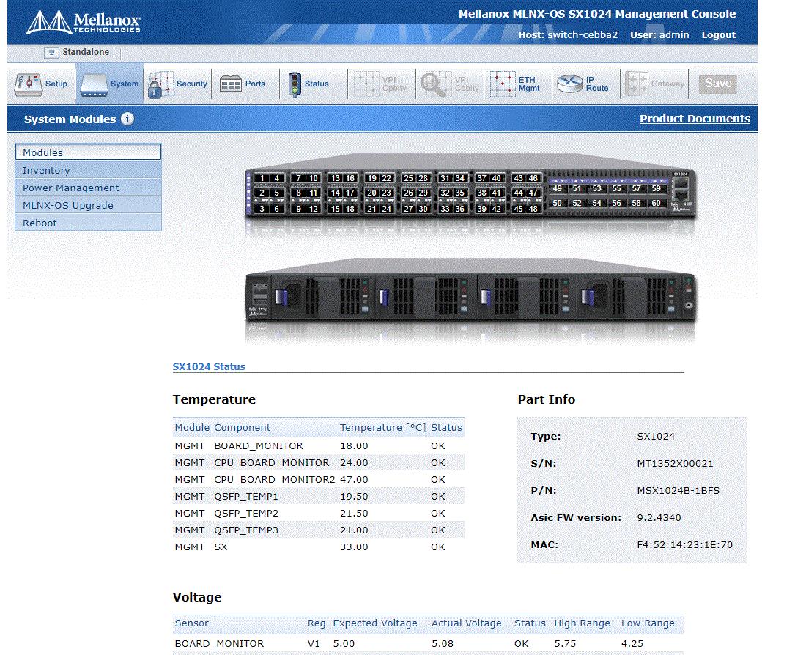The width and height of the screenshot is (795, 655).
Task: Click the Standalone monitor icon
Action: pos(51,52)
